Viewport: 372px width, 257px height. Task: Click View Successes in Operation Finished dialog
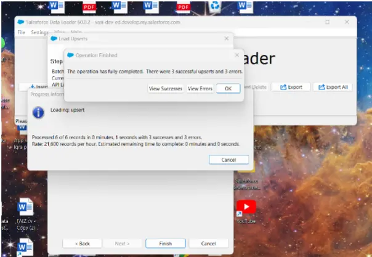(165, 89)
